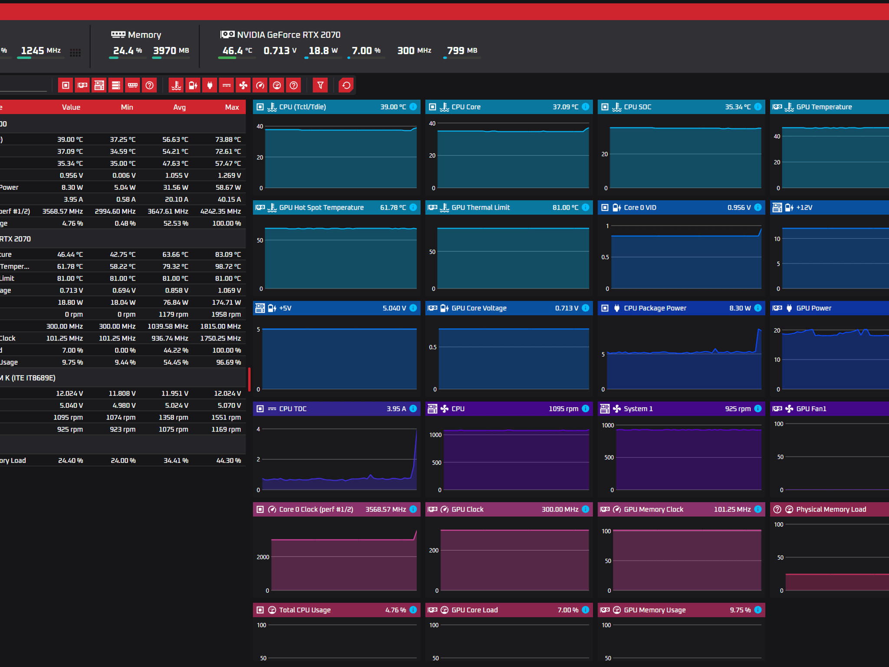Toggle the motherboard sensor filter icon

coord(99,86)
